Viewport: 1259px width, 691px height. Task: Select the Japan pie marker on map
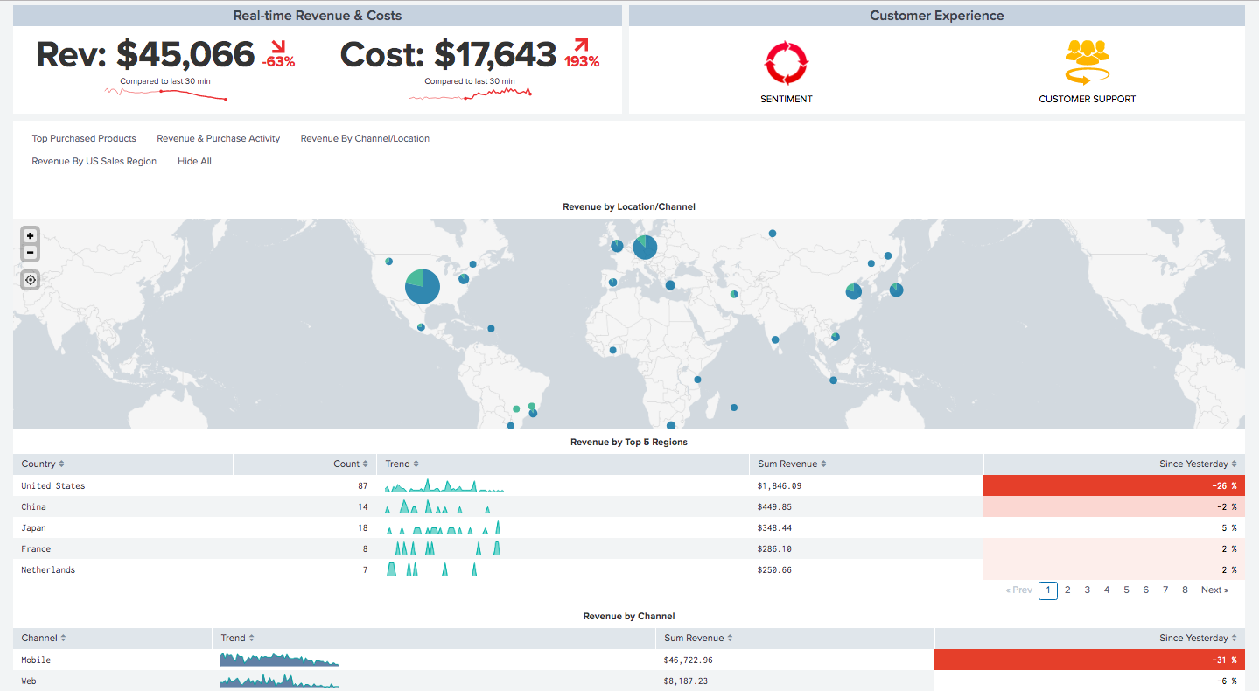[896, 290]
